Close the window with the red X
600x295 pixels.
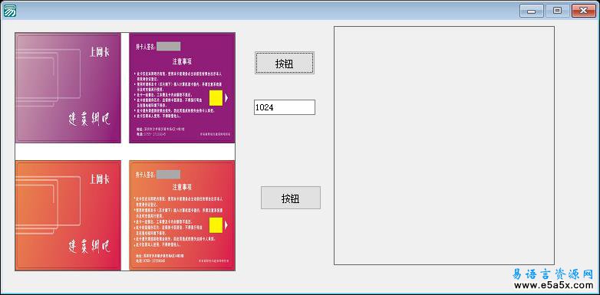(584, 11)
